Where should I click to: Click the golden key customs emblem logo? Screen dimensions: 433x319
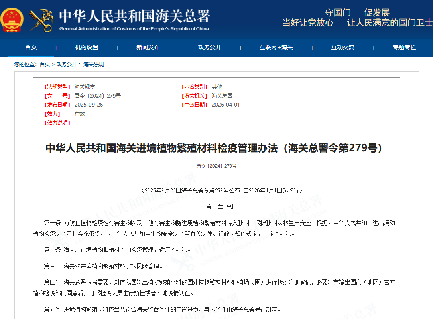pyautogui.click(x=41, y=20)
